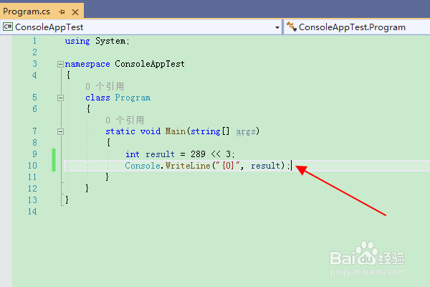The width and height of the screenshot is (430, 287).
Task: Click the 'Program' class name in code
Action: [133, 98]
